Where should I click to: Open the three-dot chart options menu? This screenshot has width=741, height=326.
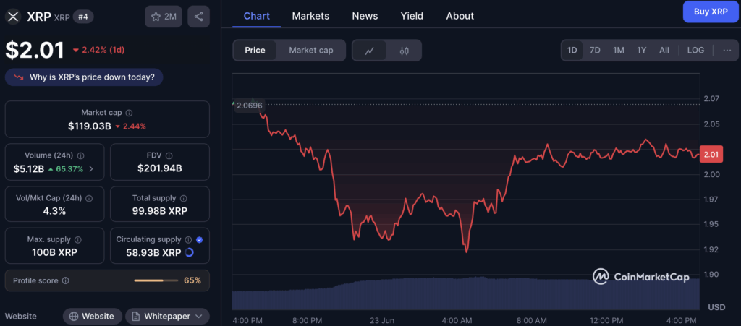726,51
